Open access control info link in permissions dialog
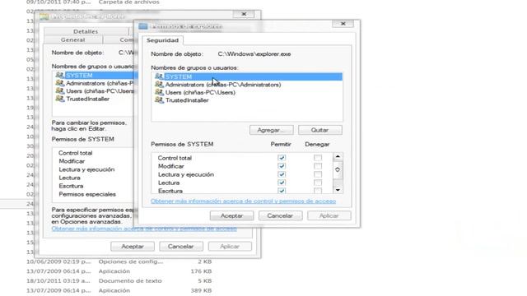The image size is (527, 296). point(244,201)
